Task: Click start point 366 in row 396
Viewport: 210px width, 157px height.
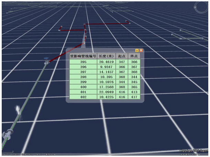Action: coord(122,67)
